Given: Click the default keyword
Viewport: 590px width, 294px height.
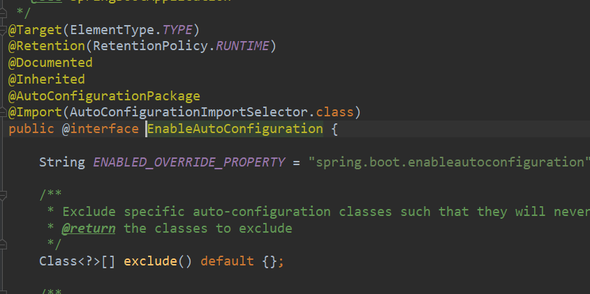Looking at the screenshot, I should (227, 261).
